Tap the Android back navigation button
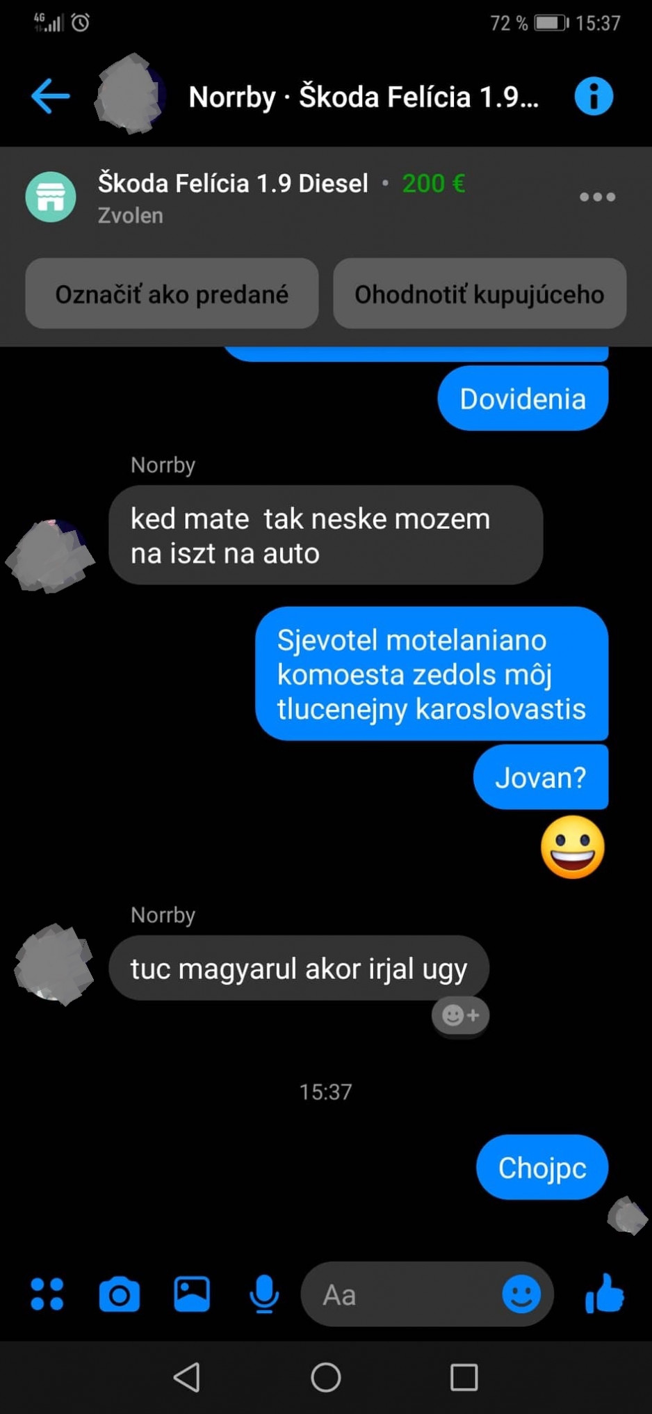652x1414 pixels. tap(187, 1377)
